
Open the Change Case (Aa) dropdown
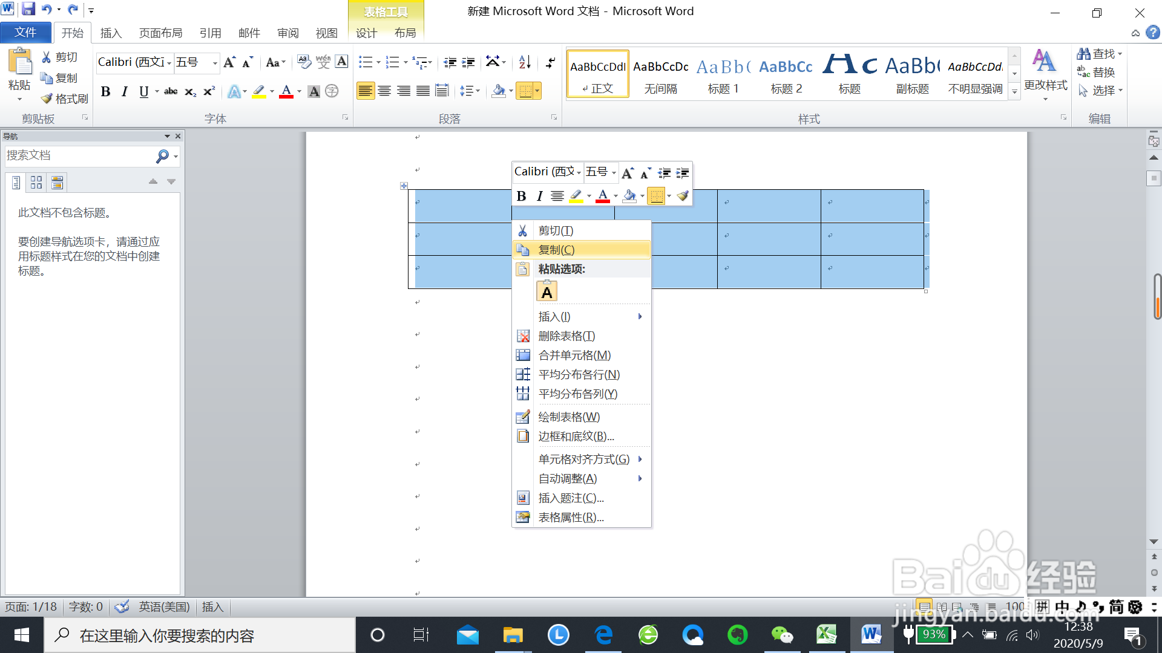[x=275, y=62]
